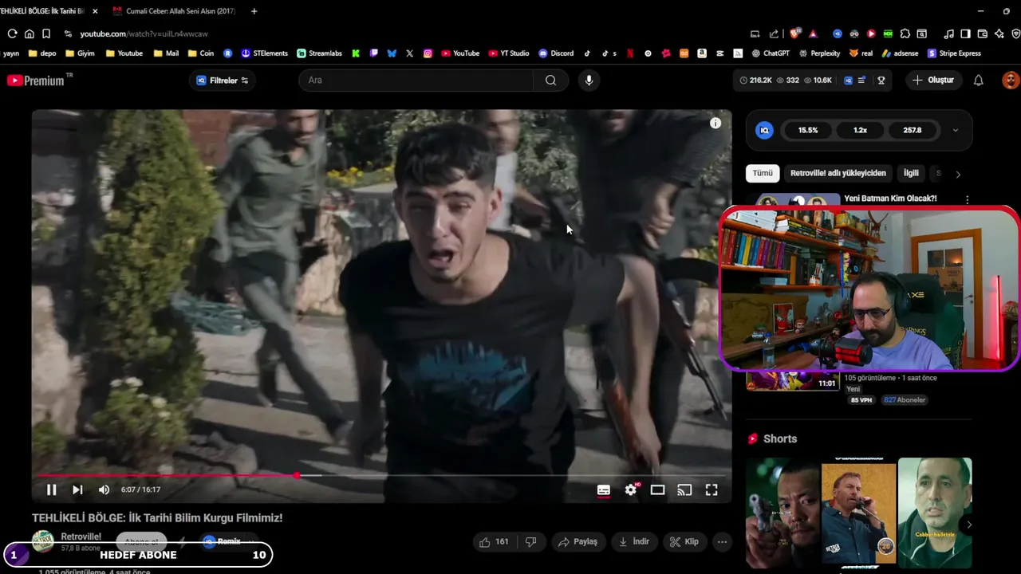
Task: Submit search with magnifier icon
Action: click(550, 80)
